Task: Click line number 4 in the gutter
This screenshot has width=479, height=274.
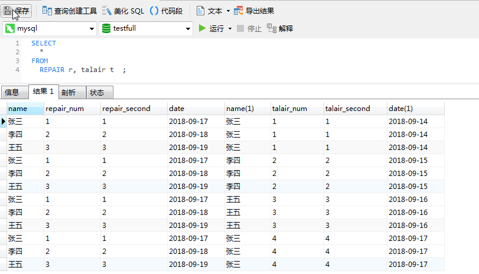Action: 17,70
